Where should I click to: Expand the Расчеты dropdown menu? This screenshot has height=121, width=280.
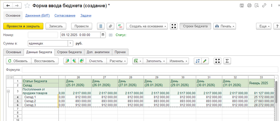[118, 61]
